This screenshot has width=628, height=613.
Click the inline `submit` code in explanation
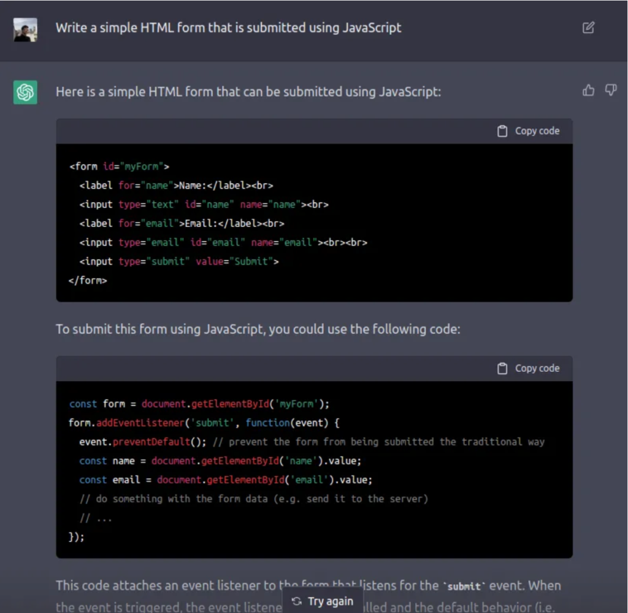pos(463,586)
